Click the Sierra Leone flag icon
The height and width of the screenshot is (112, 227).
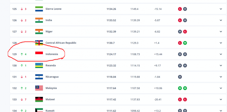(x=39, y=9)
